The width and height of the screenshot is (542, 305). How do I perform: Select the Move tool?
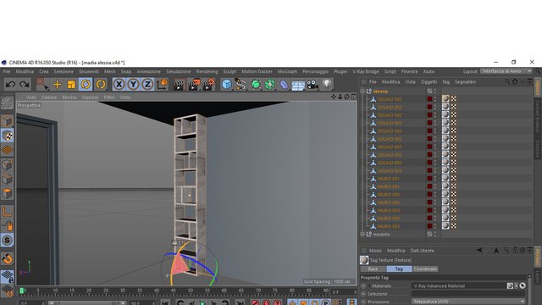pos(57,84)
